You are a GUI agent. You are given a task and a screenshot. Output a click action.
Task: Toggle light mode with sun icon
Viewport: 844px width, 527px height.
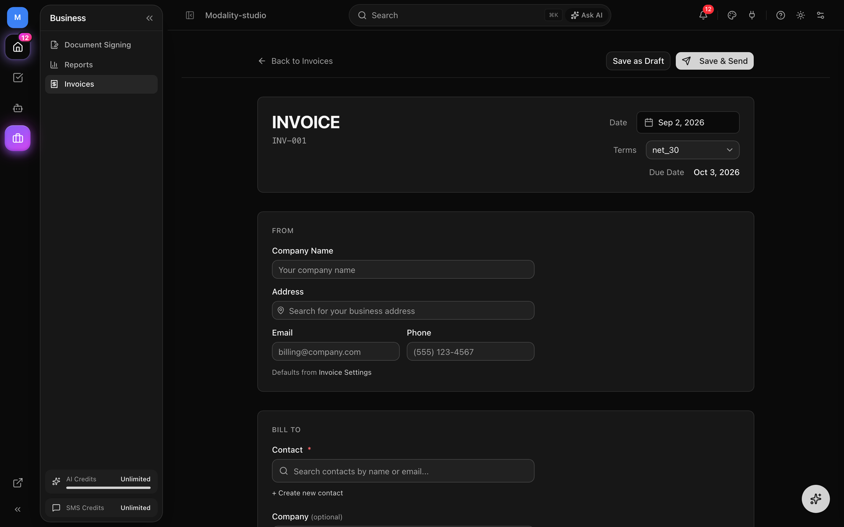click(x=801, y=15)
